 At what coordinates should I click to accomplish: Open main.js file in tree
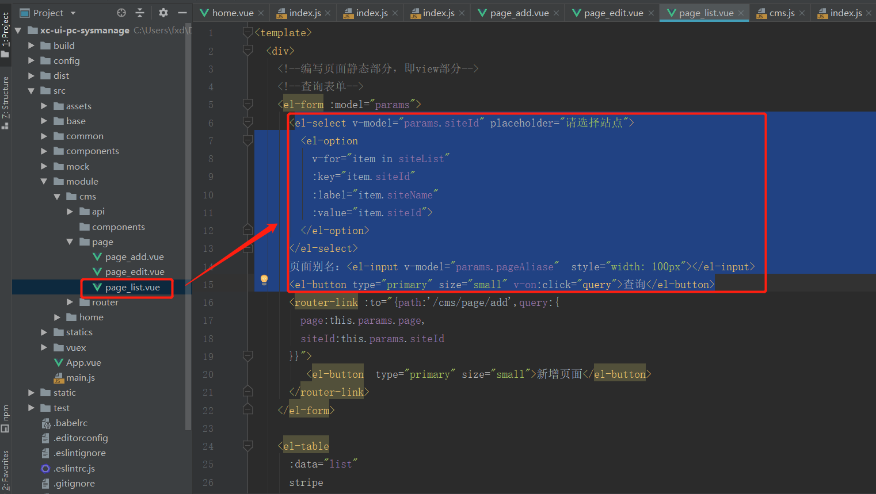point(80,378)
